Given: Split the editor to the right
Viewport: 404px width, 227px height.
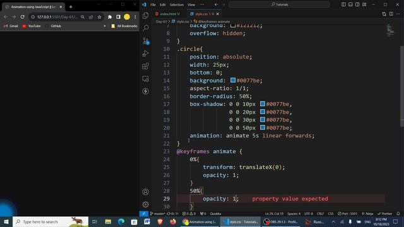Looking at the screenshot, I should point(391,14).
